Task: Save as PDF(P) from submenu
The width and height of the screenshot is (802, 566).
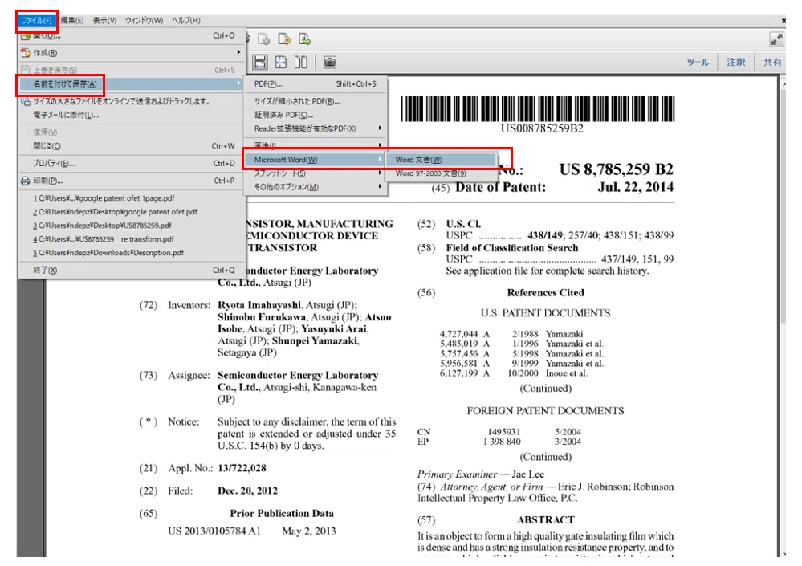Action: [x=316, y=83]
